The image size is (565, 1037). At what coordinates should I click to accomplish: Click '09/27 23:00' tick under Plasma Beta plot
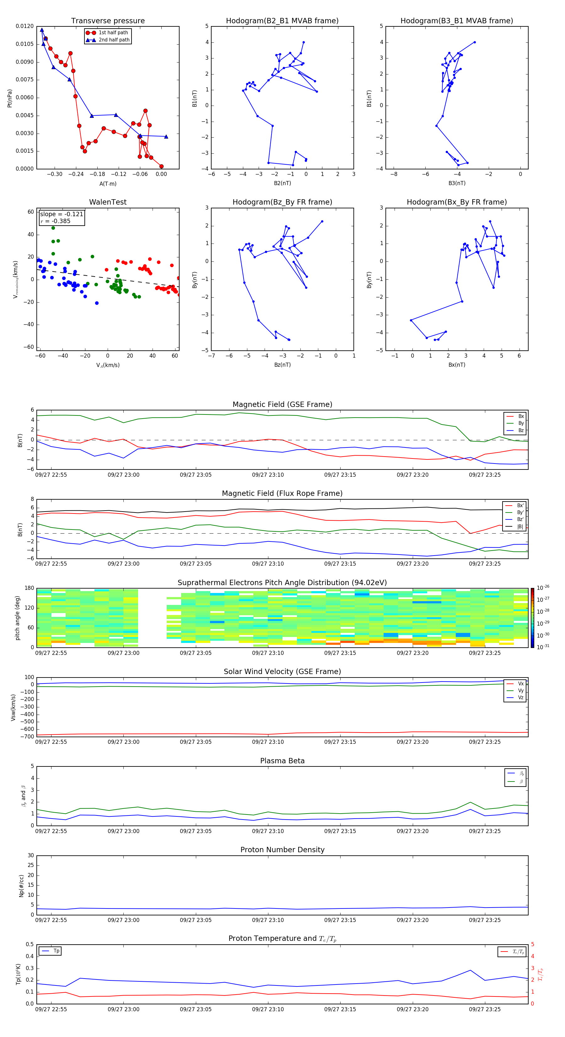click(x=123, y=831)
